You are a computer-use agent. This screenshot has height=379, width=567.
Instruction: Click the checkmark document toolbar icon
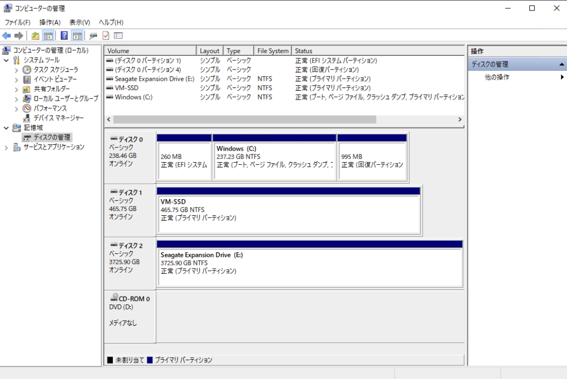pyautogui.click(x=105, y=36)
